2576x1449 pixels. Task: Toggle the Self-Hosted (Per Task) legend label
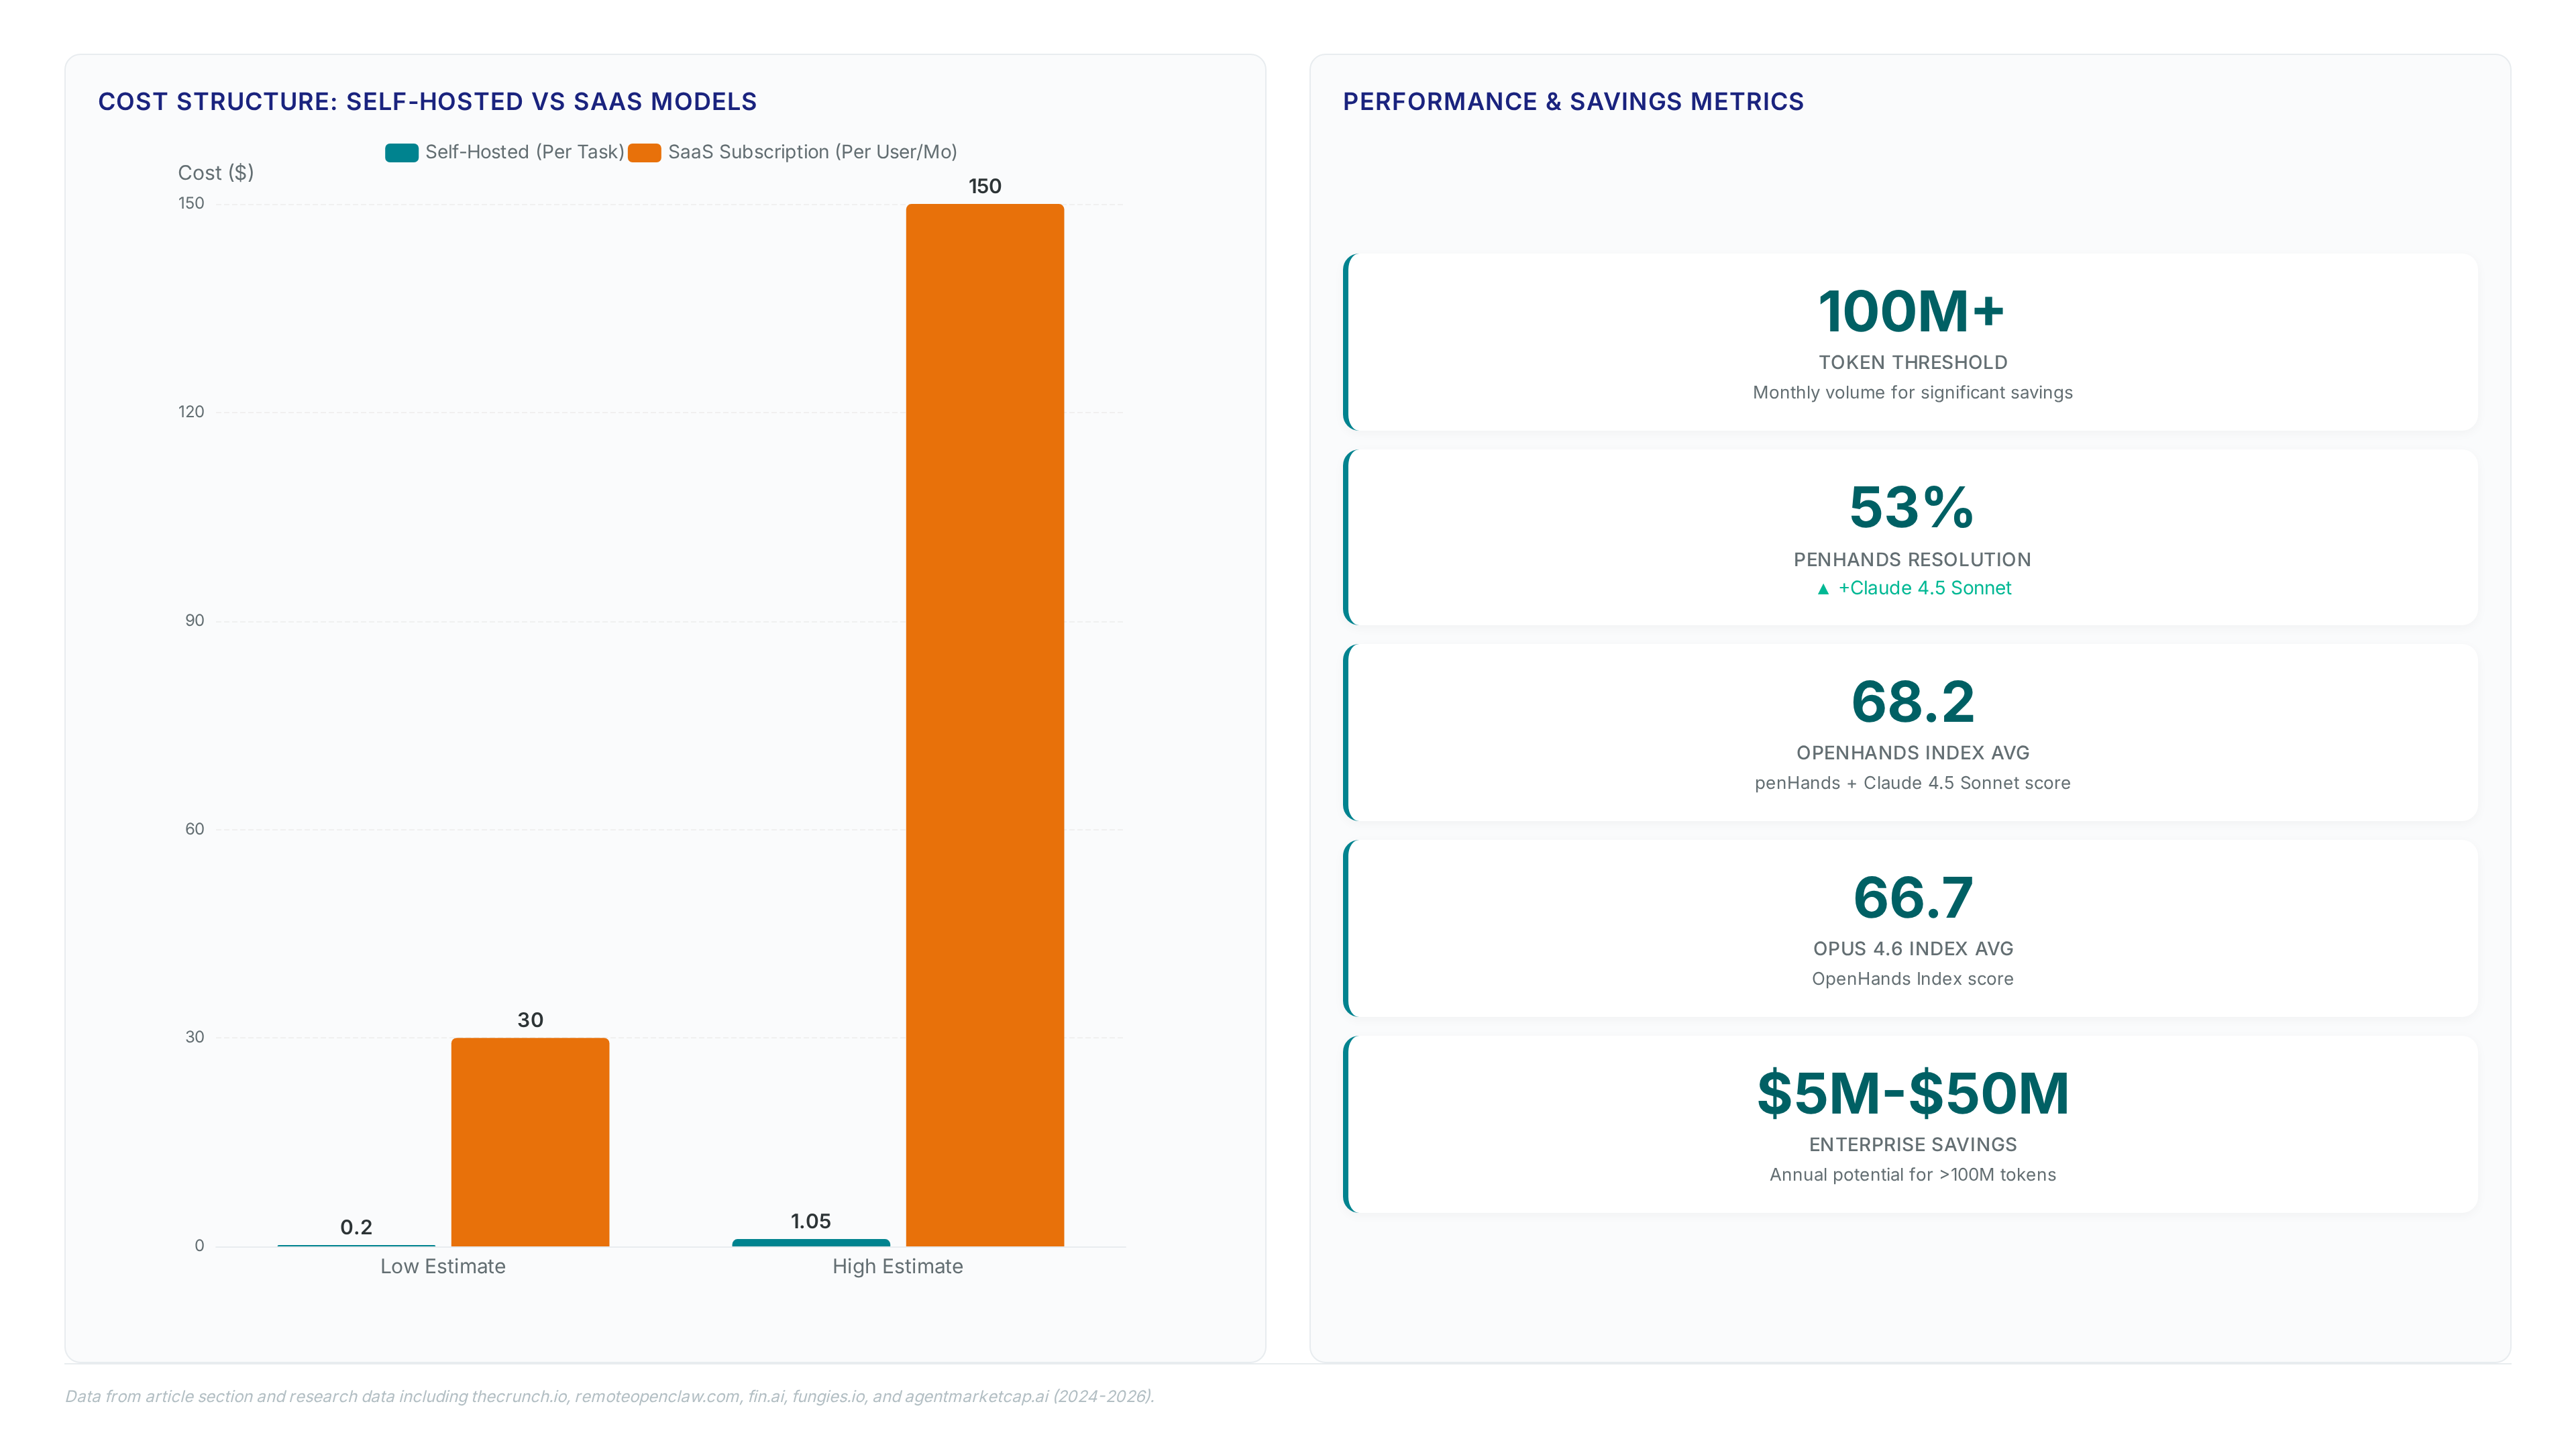pyautogui.click(x=524, y=152)
